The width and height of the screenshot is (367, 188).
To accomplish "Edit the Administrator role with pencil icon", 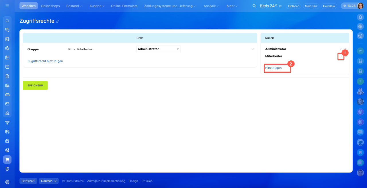I will click(x=341, y=49).
